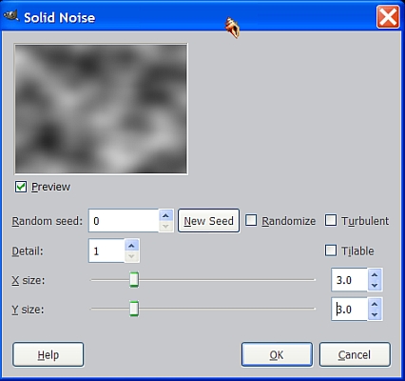This screenshot has width=405, height=381.
Task: Click the Cancel button
Action: (x=355, y=354)
